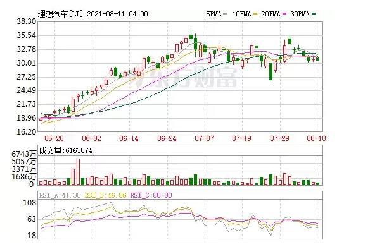Click the 07-19 date label
Screen dimensions: 370x247
pos(241,138)
